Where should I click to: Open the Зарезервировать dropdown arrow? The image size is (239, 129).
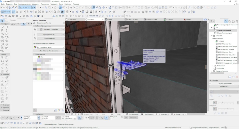[63, 34]
